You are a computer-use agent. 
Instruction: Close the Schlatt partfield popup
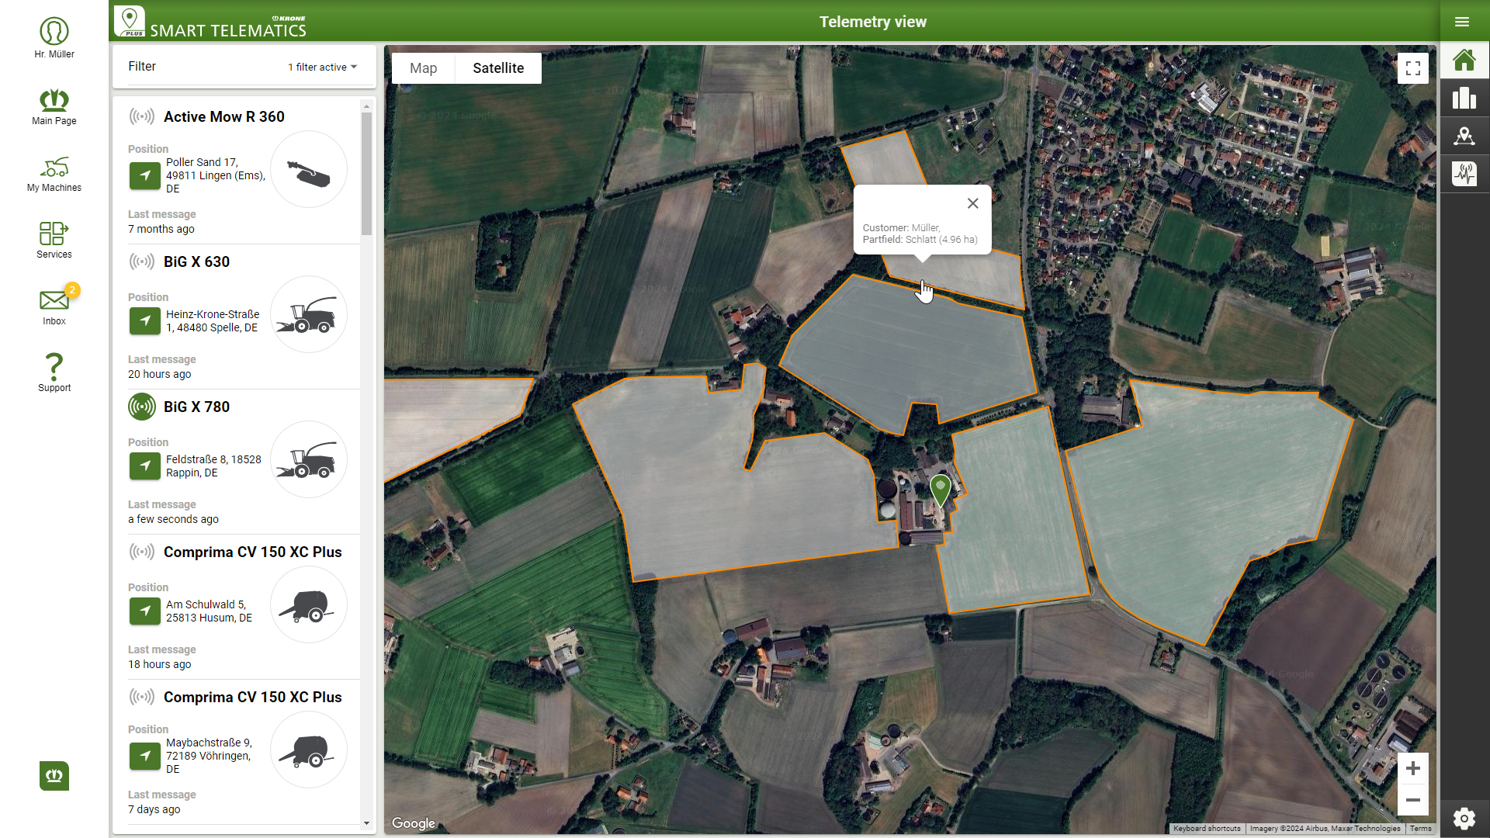(972, 203)
